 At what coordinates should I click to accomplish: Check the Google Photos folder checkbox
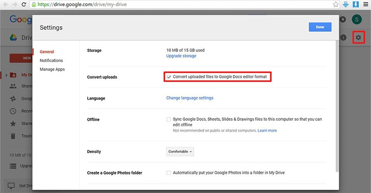click(x=169, y=173)
